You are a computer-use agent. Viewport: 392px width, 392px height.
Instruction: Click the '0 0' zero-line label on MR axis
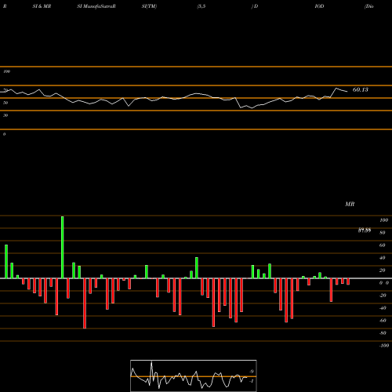point(384,283)
